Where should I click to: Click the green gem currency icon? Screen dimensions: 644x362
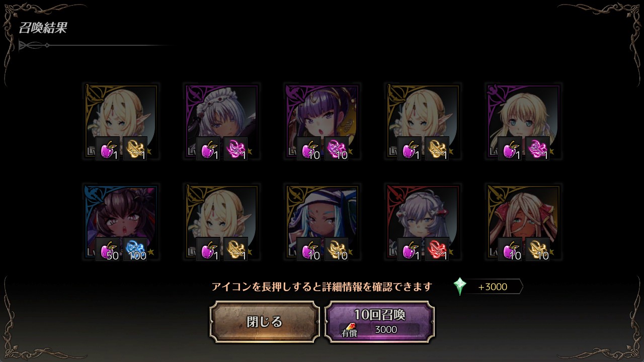click(459, 287)
